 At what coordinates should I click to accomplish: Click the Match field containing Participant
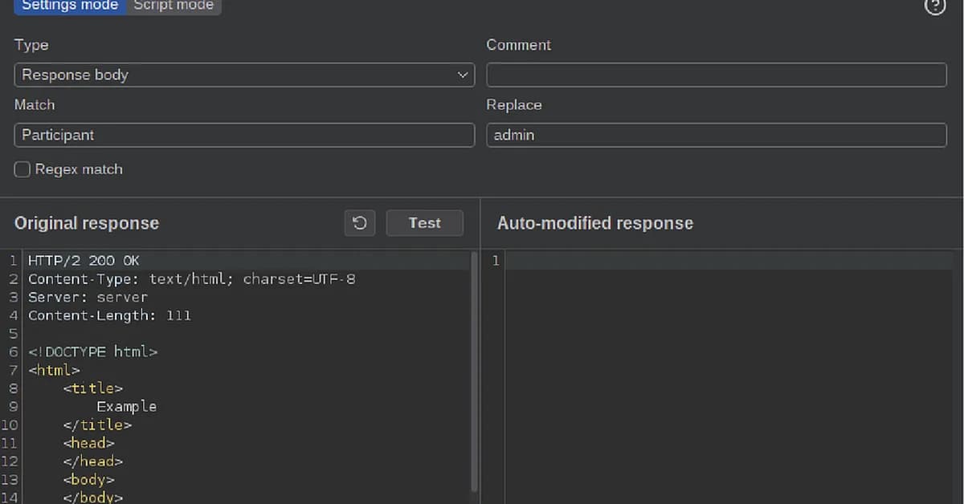point(244,135)
